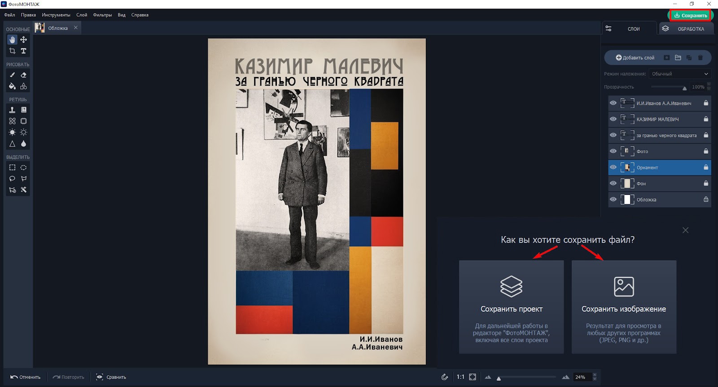Click the Сравнить compare button
The image size is (718, 387).
click(x=111, y=377)
